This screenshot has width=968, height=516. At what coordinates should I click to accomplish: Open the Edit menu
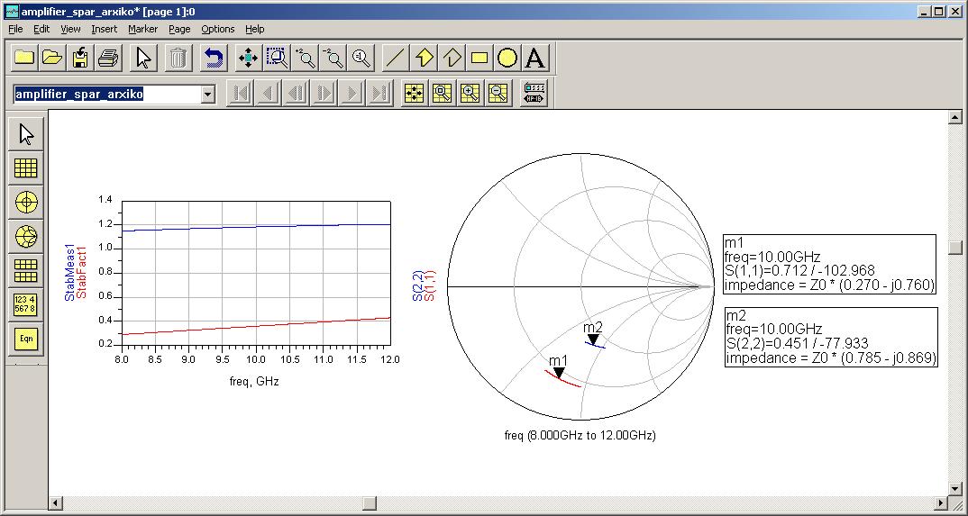(x=41, y=29)
